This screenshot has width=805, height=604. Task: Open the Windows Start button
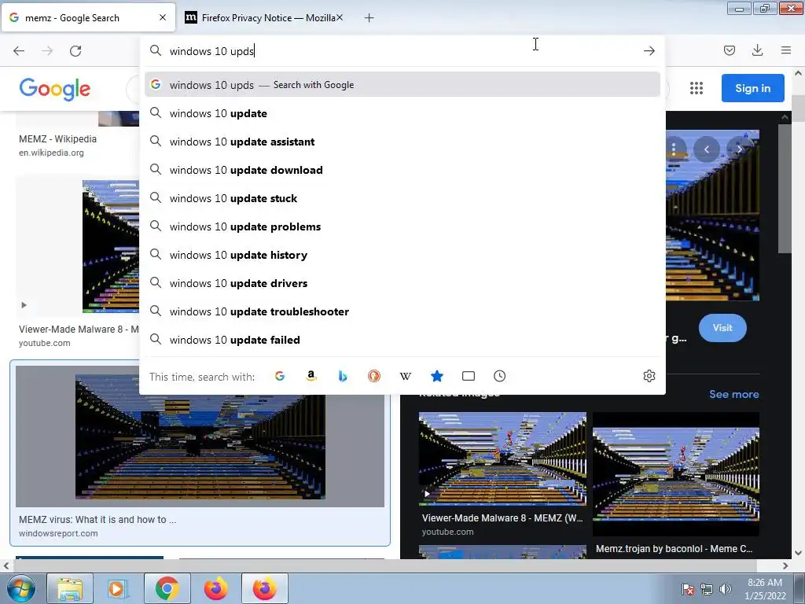click(x=20, y=588)
